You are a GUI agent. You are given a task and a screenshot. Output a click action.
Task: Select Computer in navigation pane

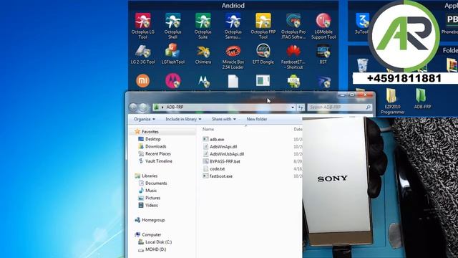(x=151, y=234)
